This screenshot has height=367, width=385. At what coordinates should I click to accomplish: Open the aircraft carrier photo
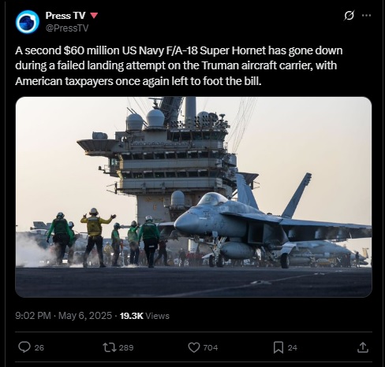(x=193, y=197)
